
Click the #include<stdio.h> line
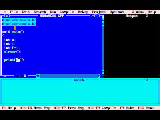pyautogui.click(x=19, y=20)
